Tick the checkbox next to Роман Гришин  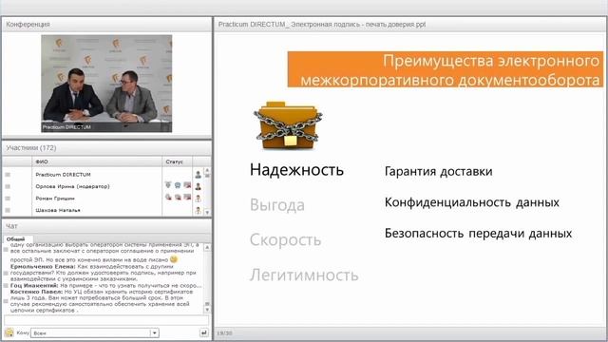[8, 199]
